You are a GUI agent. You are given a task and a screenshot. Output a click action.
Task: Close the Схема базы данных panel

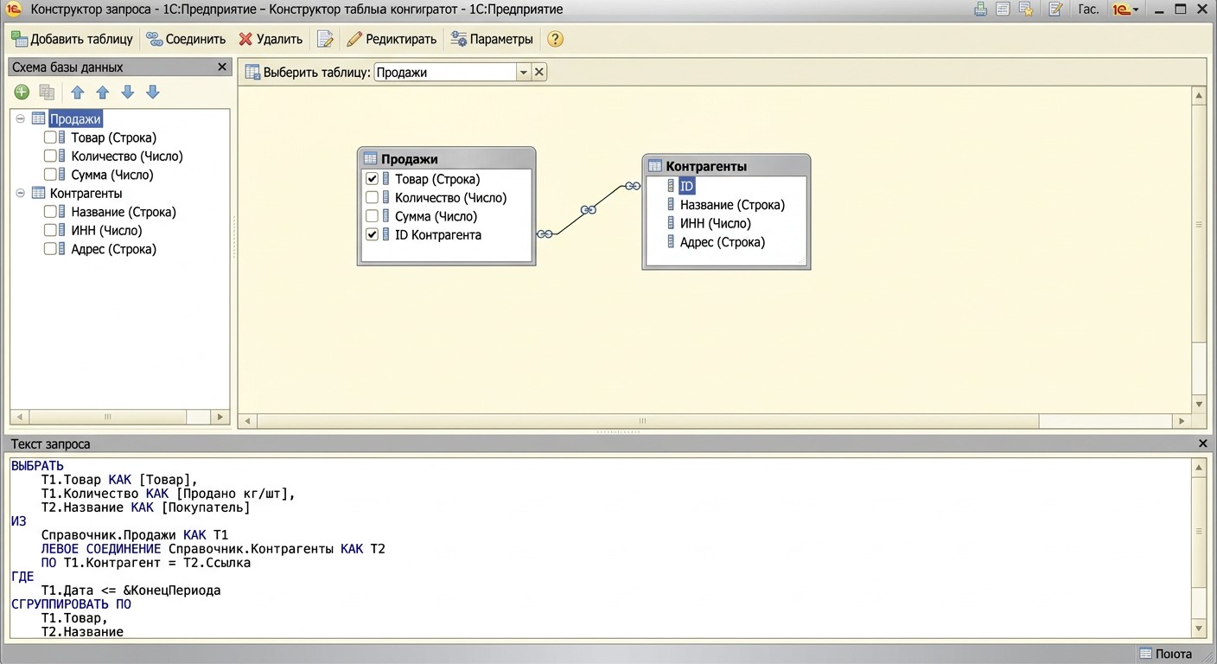coord(222,67)
